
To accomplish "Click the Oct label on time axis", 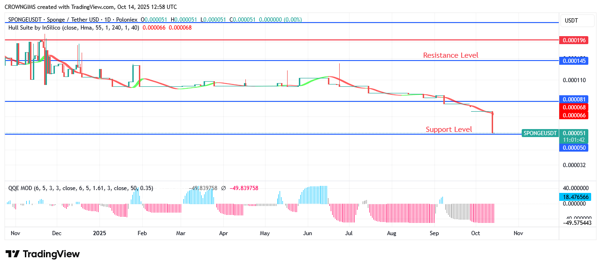I will click(x=475, y=233).
